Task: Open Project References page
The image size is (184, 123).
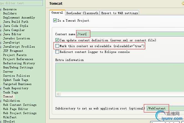Action: pos(18,59)
